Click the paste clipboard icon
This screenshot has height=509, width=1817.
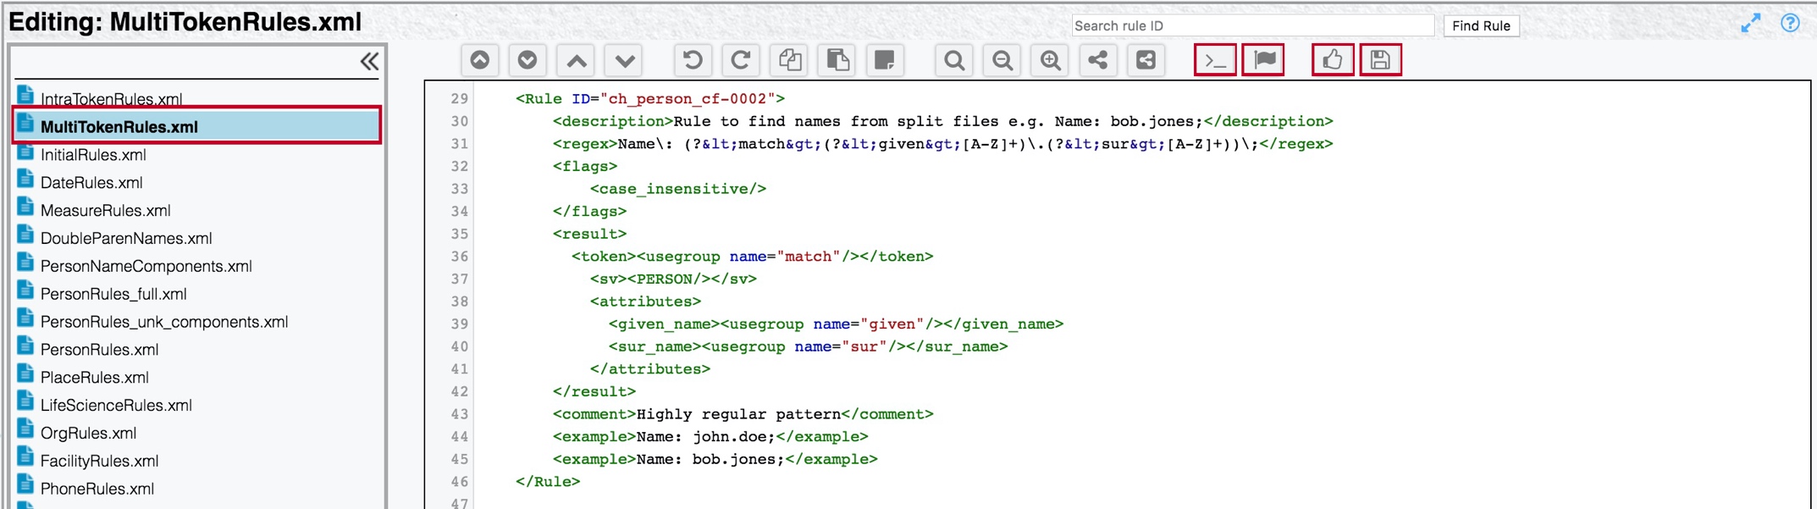(837, 60)
